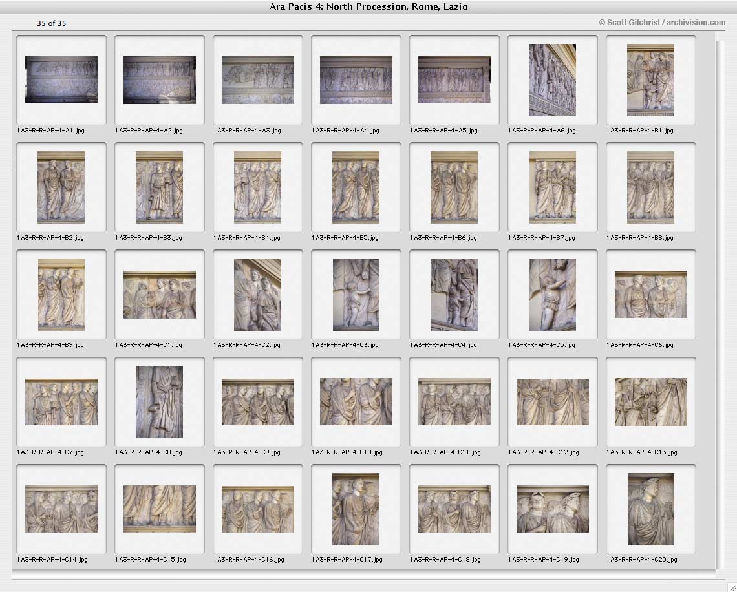737x592 pixels.
Task: Click thumbnail 1A3-R-R-AP-4-C18.jpg
Action: pos(454,509)
